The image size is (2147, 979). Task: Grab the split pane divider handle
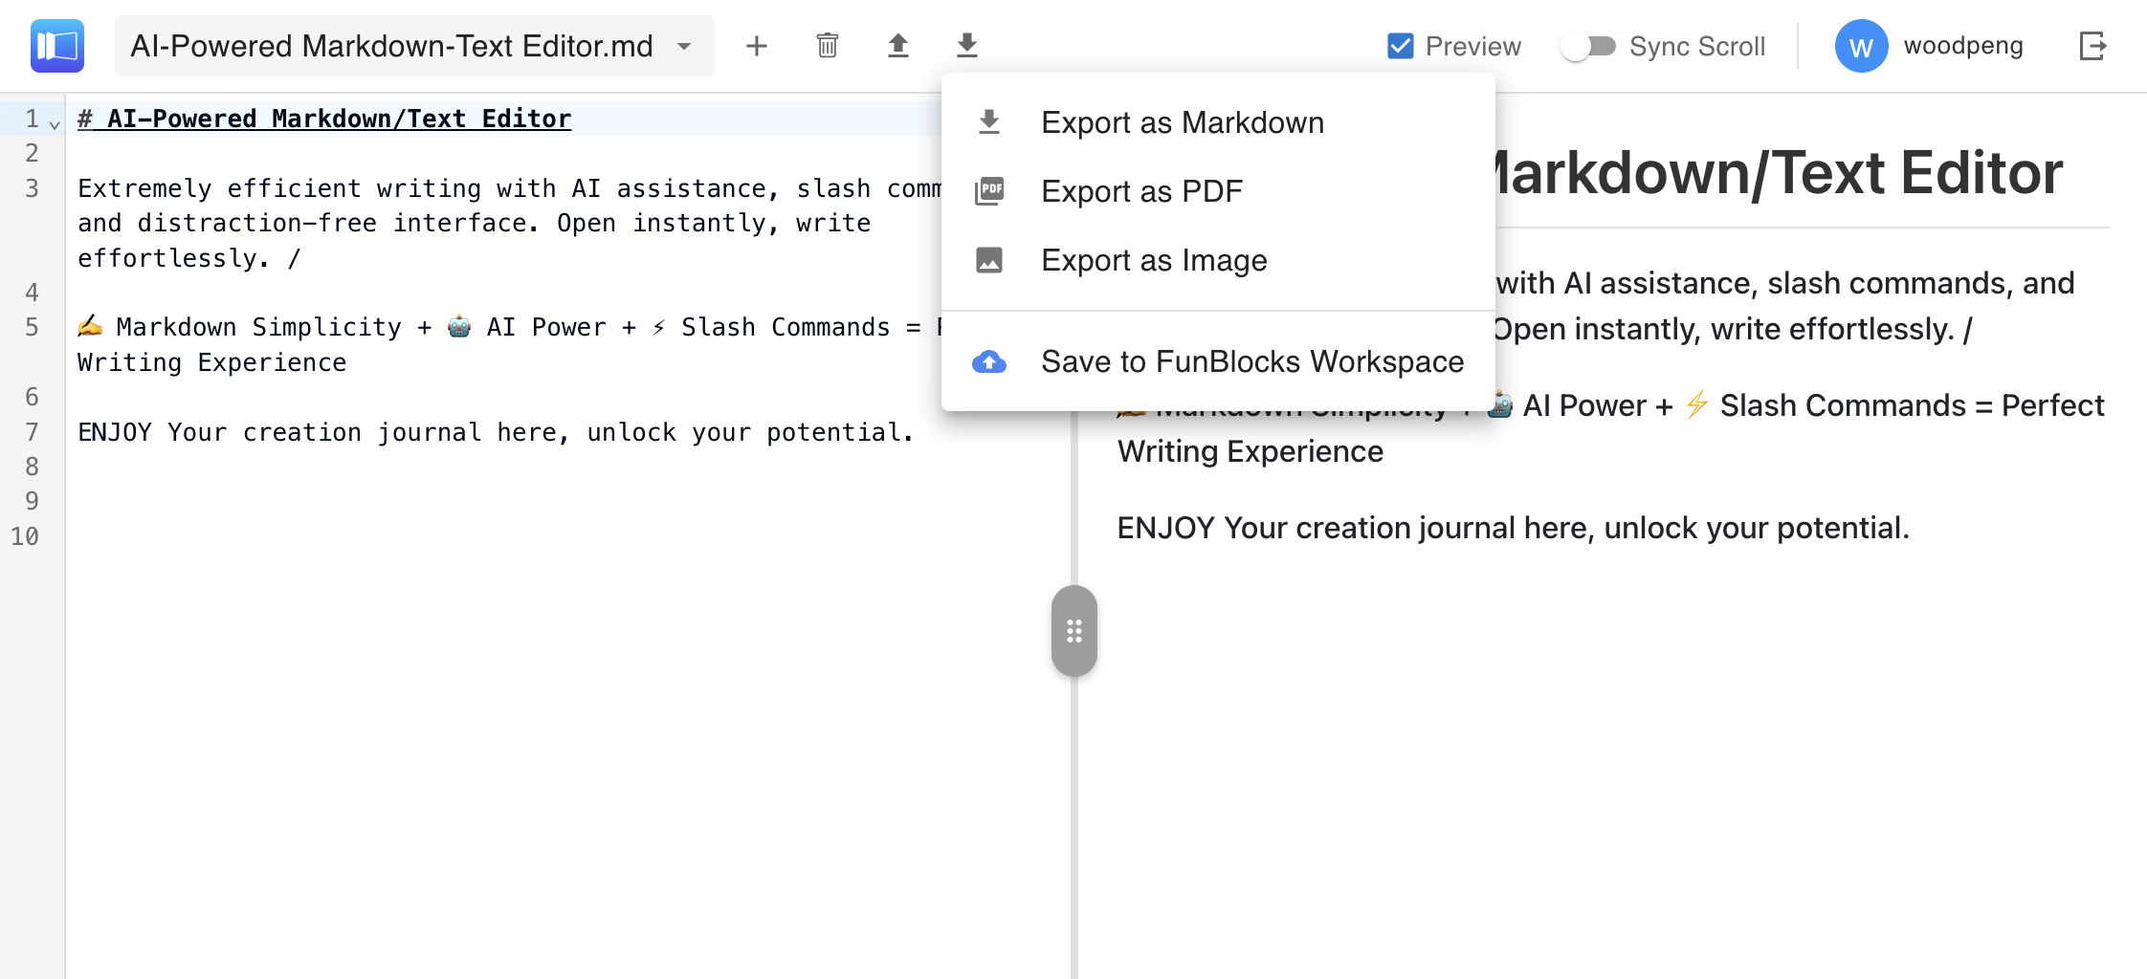tap(1073, 631)
